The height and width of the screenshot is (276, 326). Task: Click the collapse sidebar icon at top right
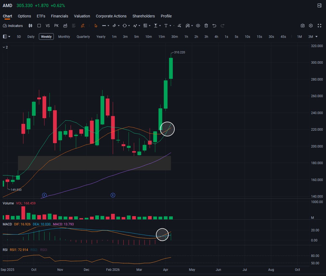319,5
